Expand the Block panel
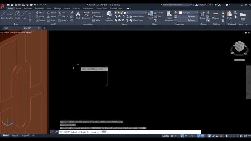Image resolution: width=251 pixels, height=141 pixels. click(155, 24)
